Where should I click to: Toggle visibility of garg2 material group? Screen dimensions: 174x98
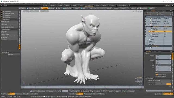[x=146, y=25]
